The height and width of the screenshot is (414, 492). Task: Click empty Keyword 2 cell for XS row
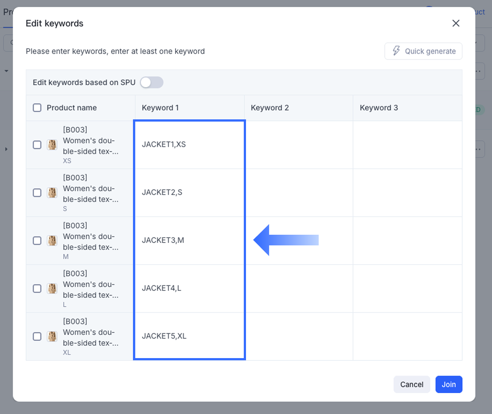298,145
